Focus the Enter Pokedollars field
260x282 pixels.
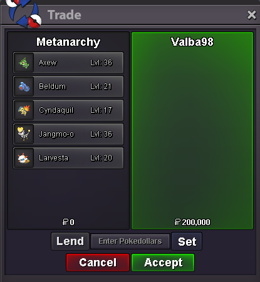pyautogui.click(x=130, y=241)
